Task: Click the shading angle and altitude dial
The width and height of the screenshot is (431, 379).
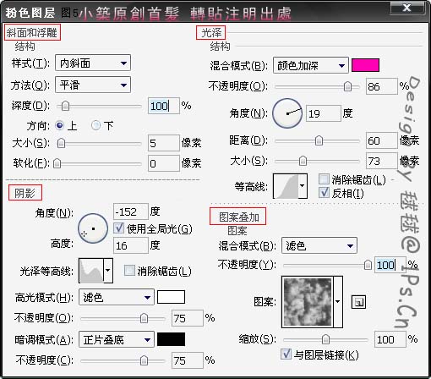Action: pos(93,228)
